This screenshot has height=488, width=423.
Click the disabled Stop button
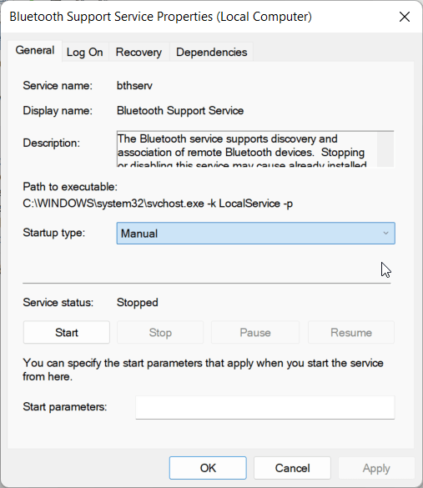[160, 332]
